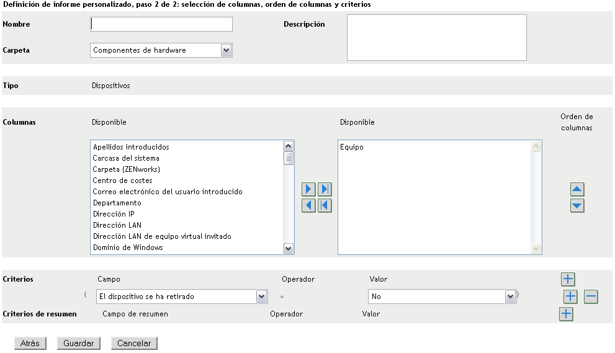Add criterion beside the Valor dropdown
Image resolution: width=615 pixels, height=353 pixels.
pos(570,297)
